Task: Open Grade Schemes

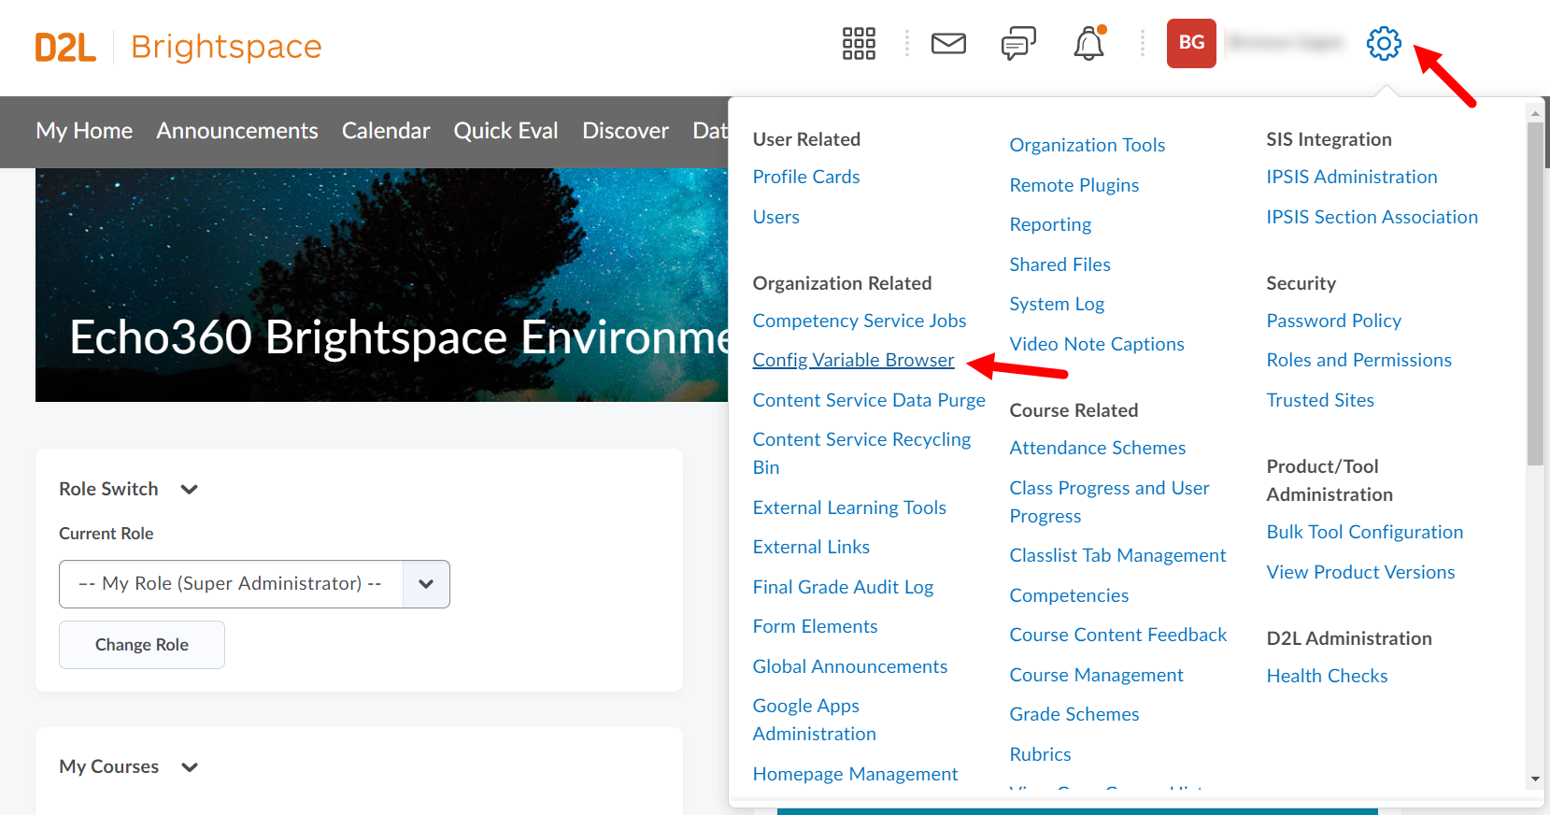Action: click(1074, 714)
